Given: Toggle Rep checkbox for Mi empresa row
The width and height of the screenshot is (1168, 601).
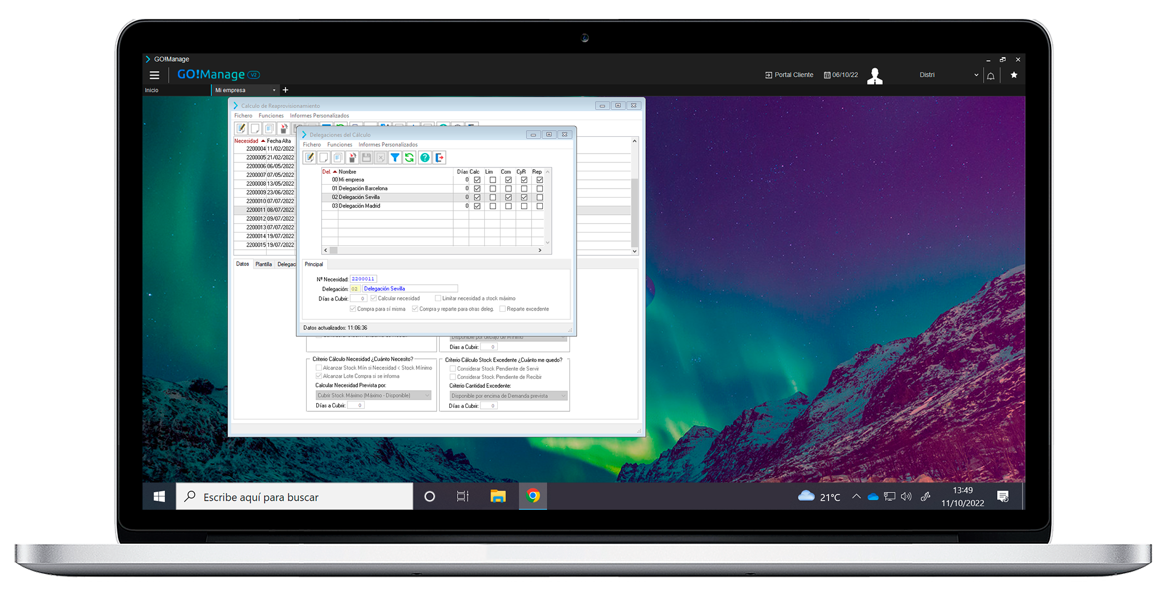Looking at the screenshot, I should coord(539,180).
